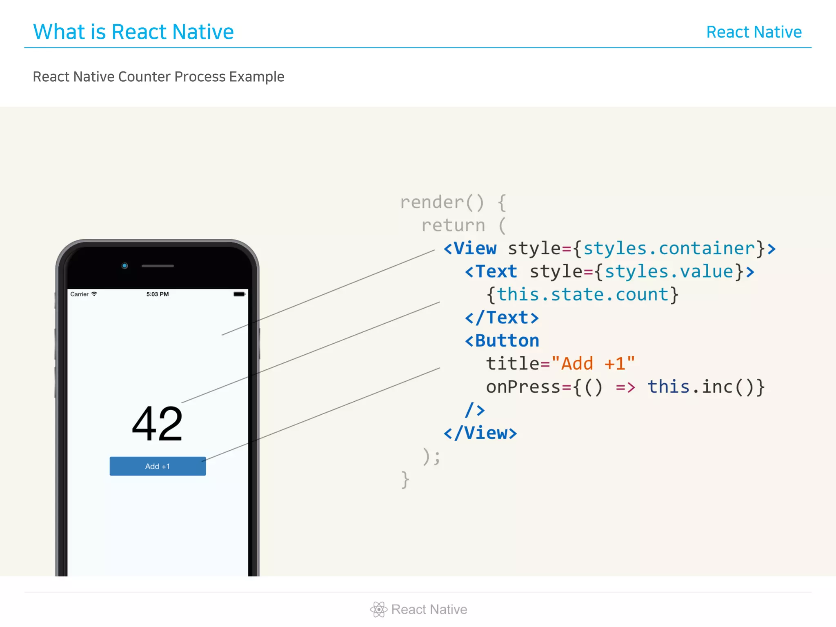Click the title="Add +1" attribute
Image resolution: width=836 pixels, height=627 pixels.
560,363
